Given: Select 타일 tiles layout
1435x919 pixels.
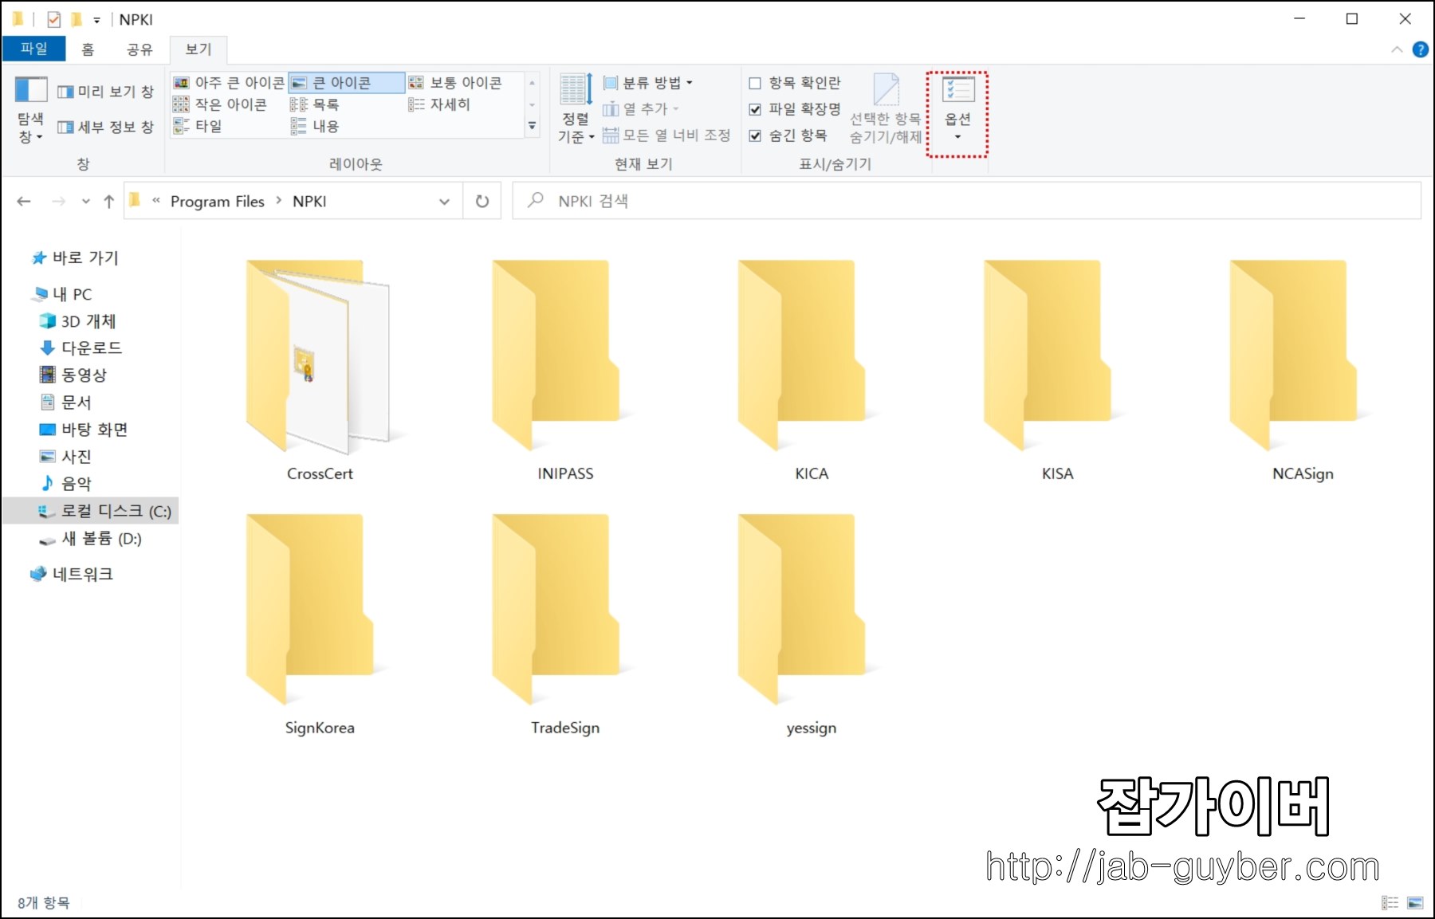Looking at the screenshot, I should tap(198, 126).
